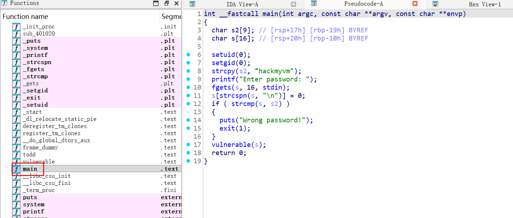Switch to the Pseudocode-A tab

(364, 4)
